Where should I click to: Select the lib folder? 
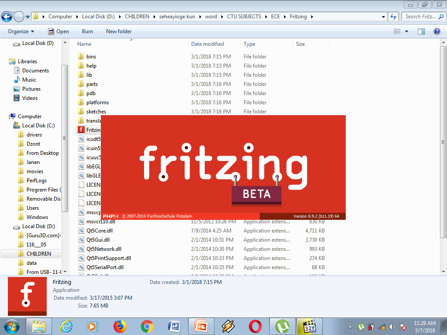[89, 75]
